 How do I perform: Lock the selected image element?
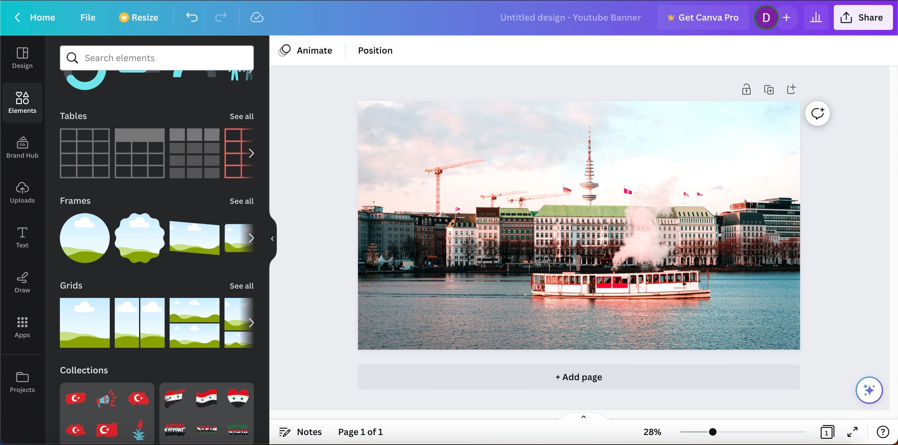coord(746,89)
